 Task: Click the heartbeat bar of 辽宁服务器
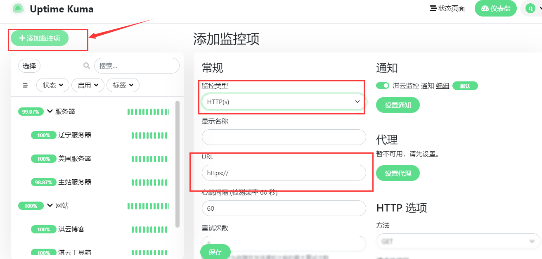click(150, 135)
